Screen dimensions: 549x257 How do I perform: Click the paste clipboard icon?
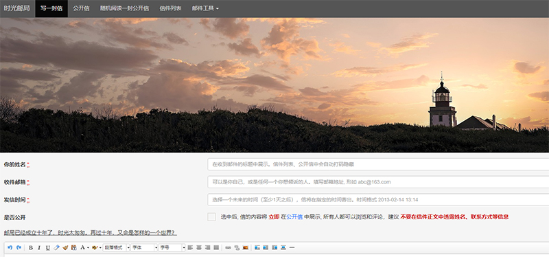pyautogui.click(x=73, y=247)
